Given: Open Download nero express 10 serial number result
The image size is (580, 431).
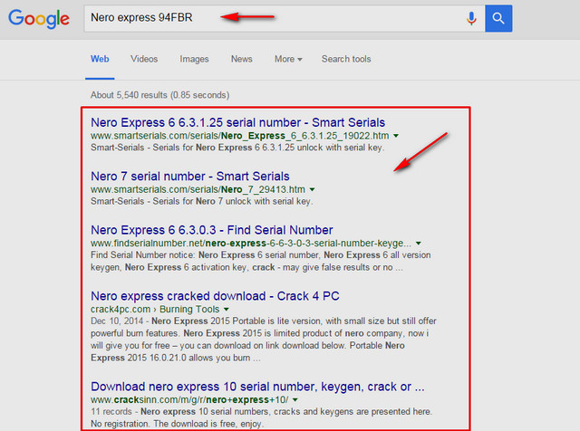Looking at the screenshot, I should pos(257,387).
